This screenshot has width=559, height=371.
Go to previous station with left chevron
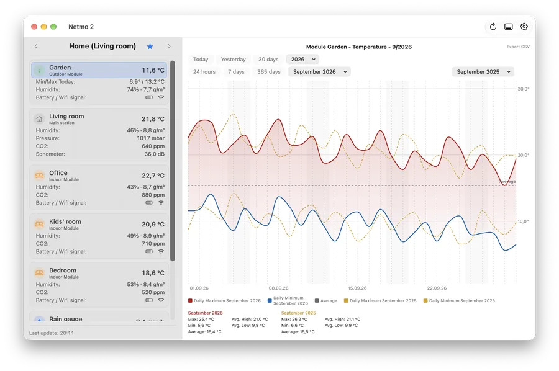[36, 47]
